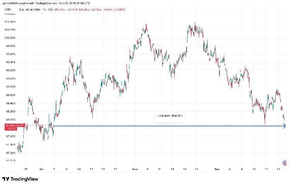Click the US flag icon at chart corner
Screen dimensions: 289x186
pyautogui.click(x=284, y=163)
